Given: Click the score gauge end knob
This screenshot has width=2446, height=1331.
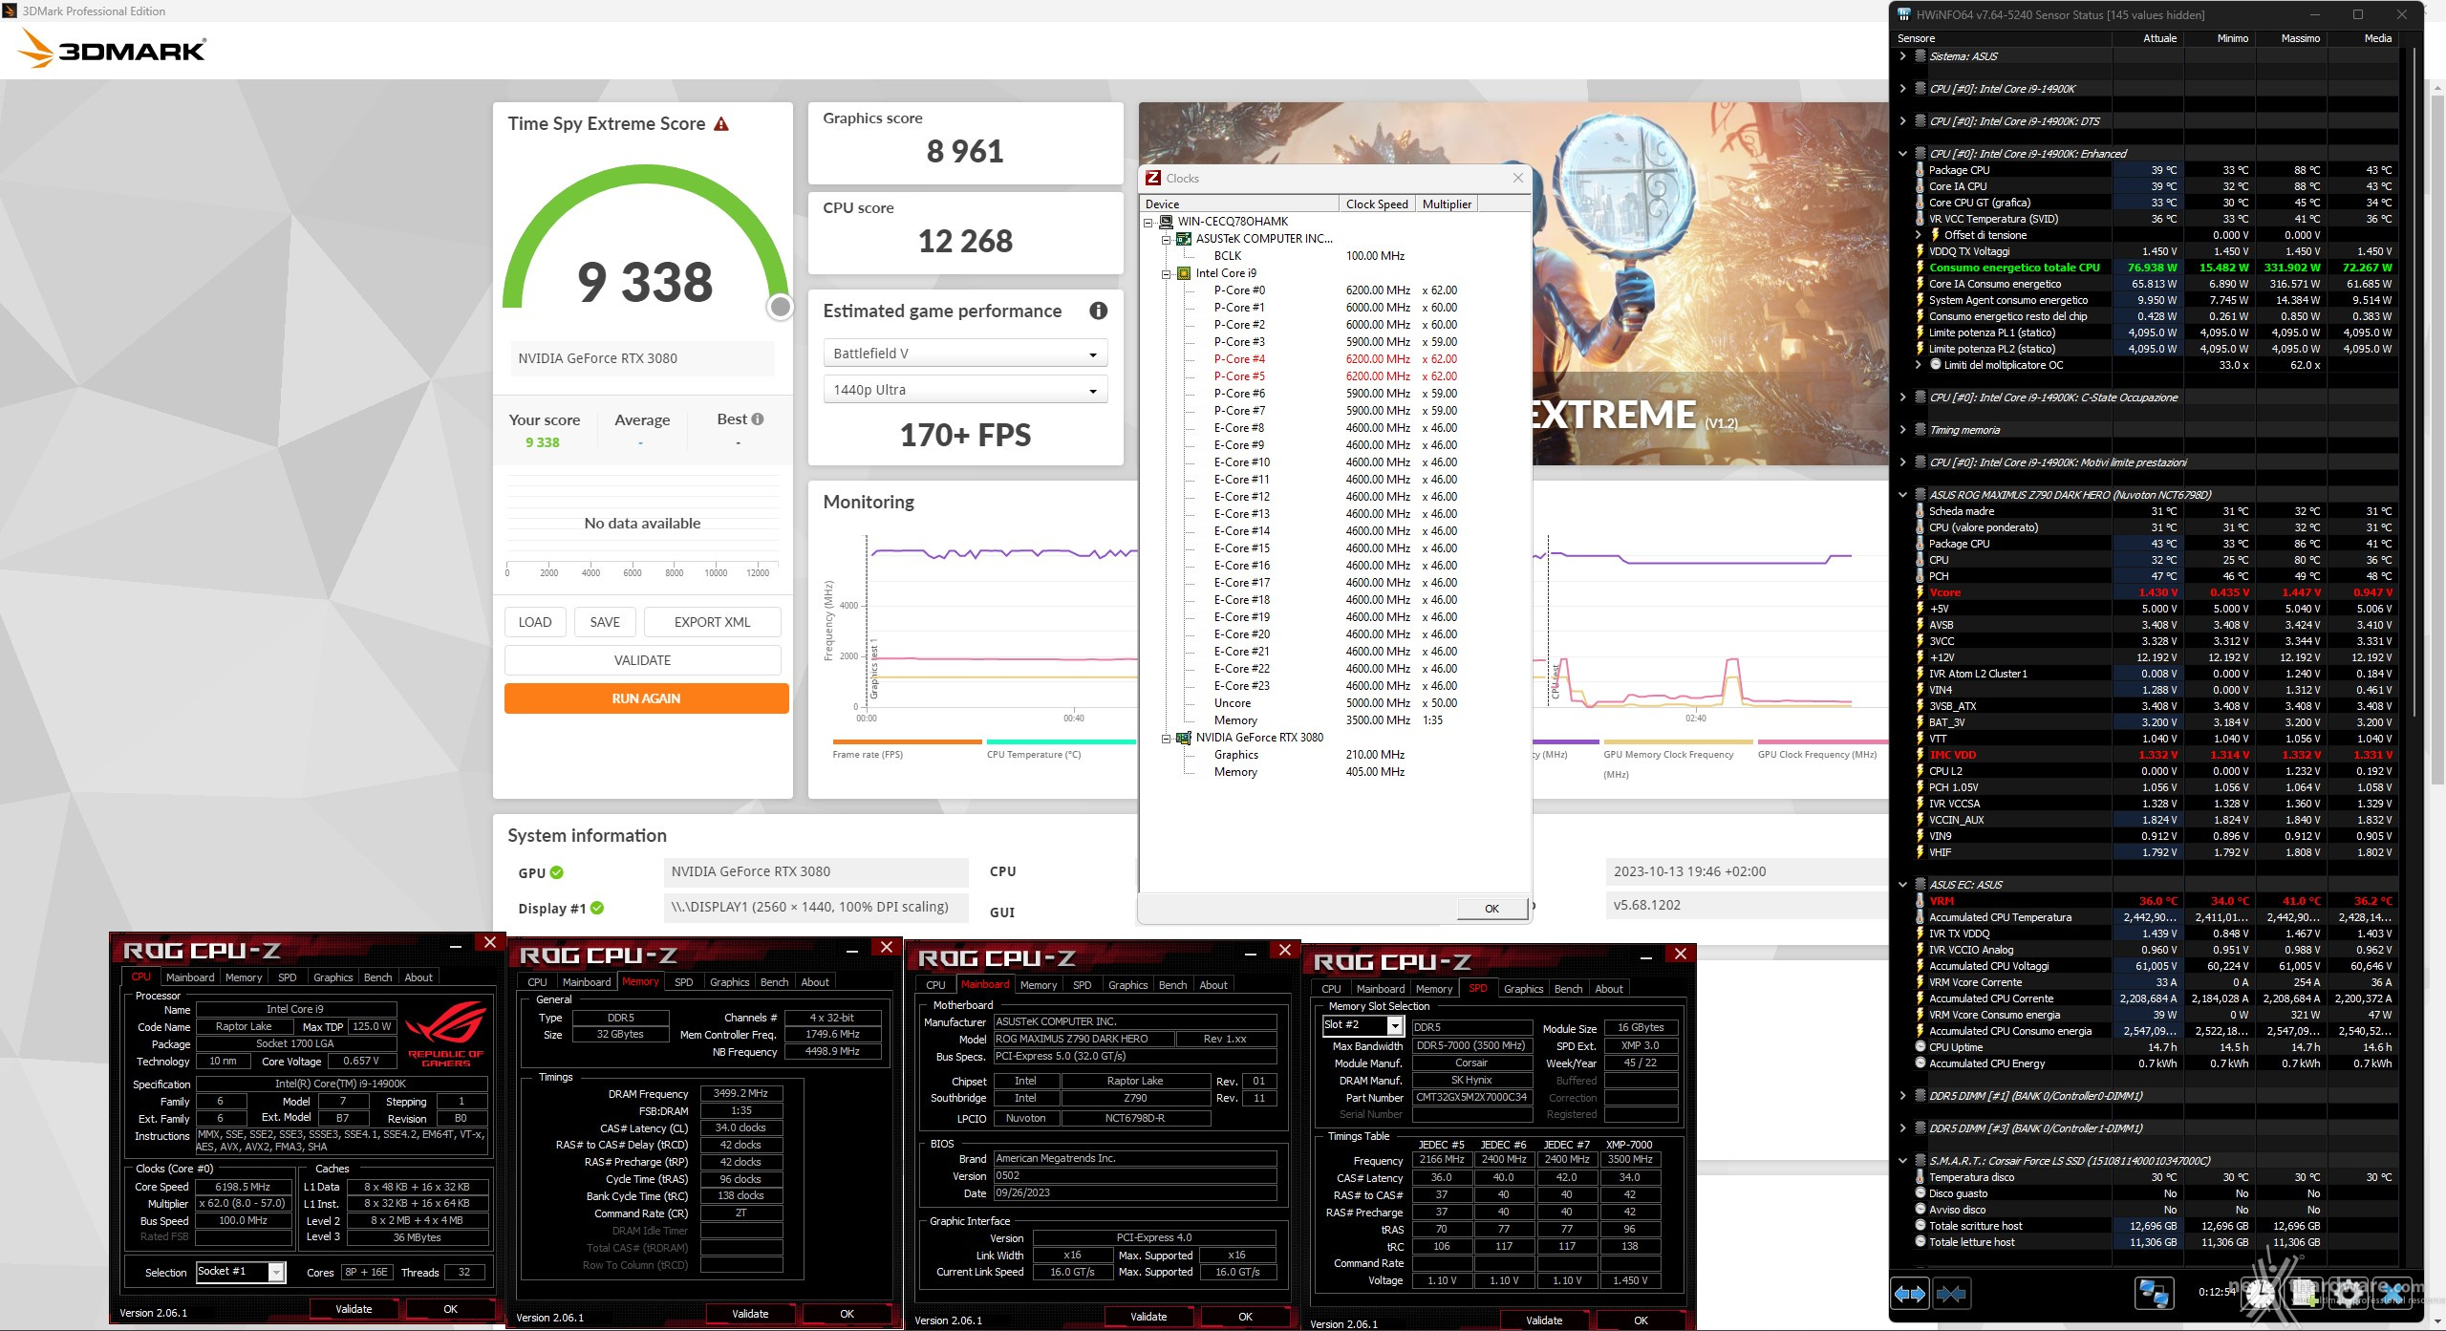Looking at the screenshot, I should point(781,307).
